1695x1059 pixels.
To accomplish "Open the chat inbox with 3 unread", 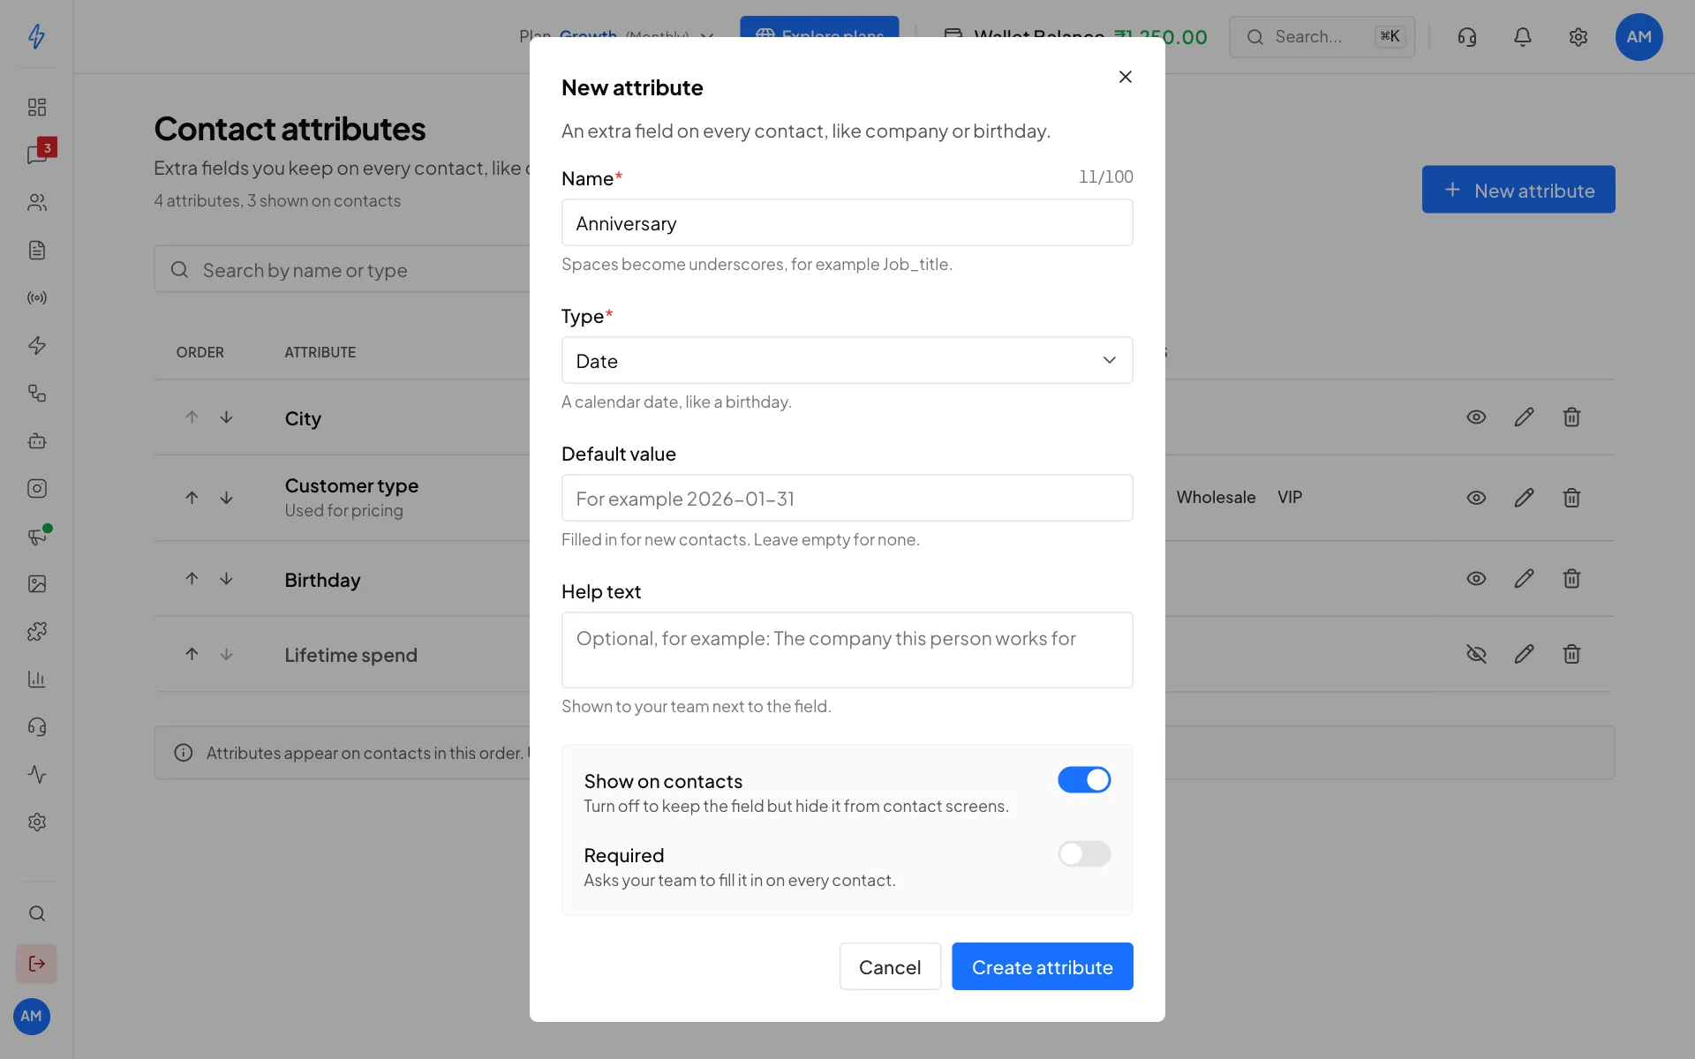I will [x=38, y=154].
